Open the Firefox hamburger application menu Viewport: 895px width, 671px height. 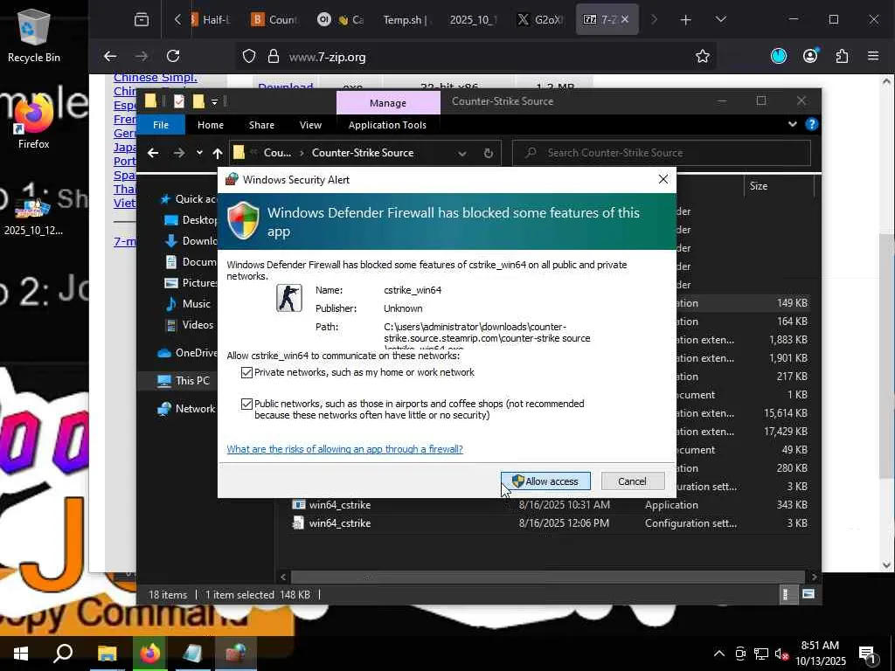pyautogui.click(x=873, y=56)
